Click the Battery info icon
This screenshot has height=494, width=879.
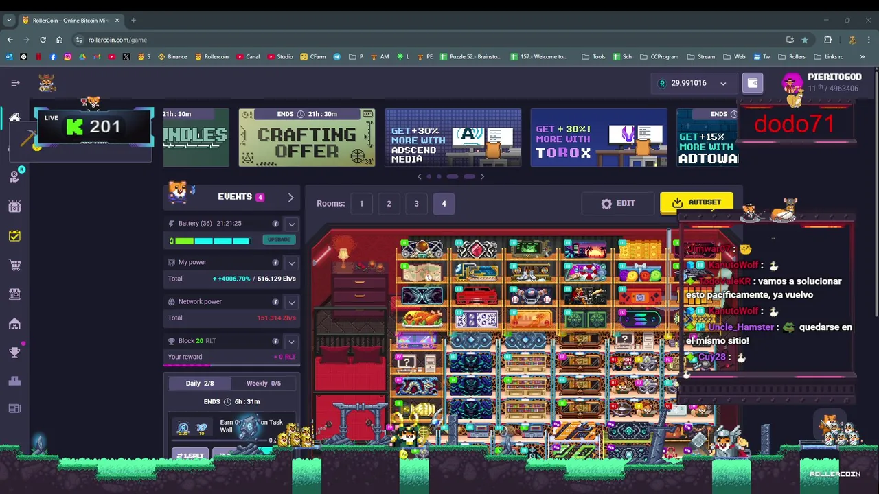tap(275, 224)
